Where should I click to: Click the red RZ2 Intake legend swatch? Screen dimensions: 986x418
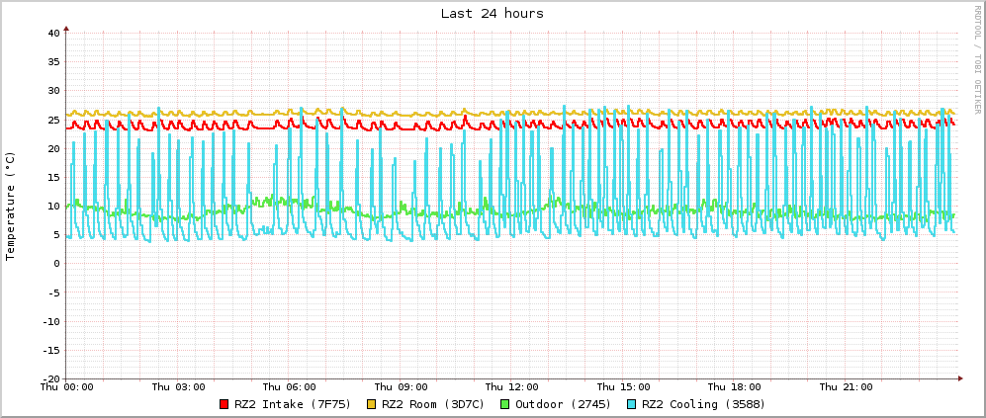(x=224, y=404)
